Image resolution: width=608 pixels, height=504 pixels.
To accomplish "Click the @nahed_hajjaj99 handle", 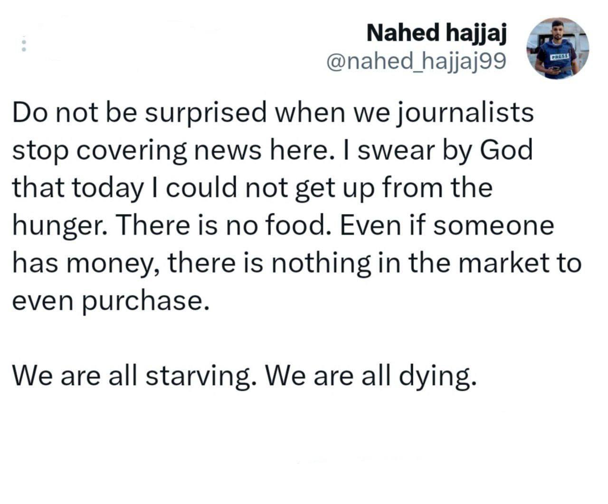I will (x=416, y=62).
